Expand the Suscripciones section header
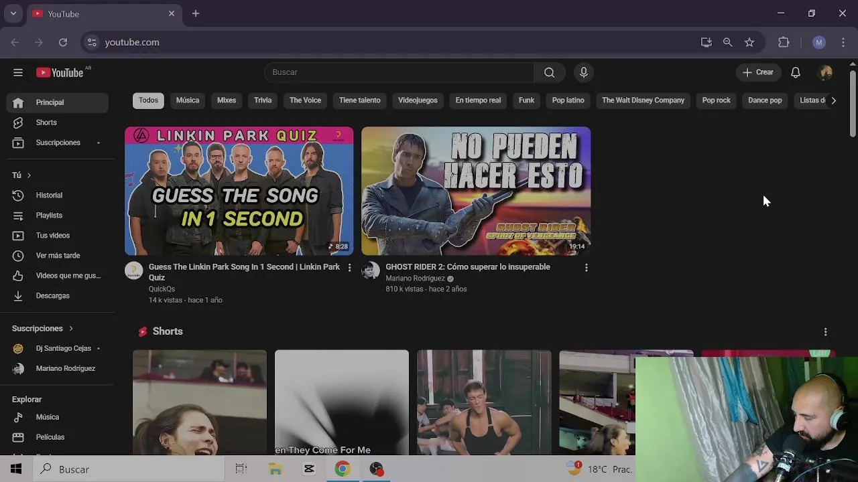This screenshot has width=858, height=482. pos(42,329)
